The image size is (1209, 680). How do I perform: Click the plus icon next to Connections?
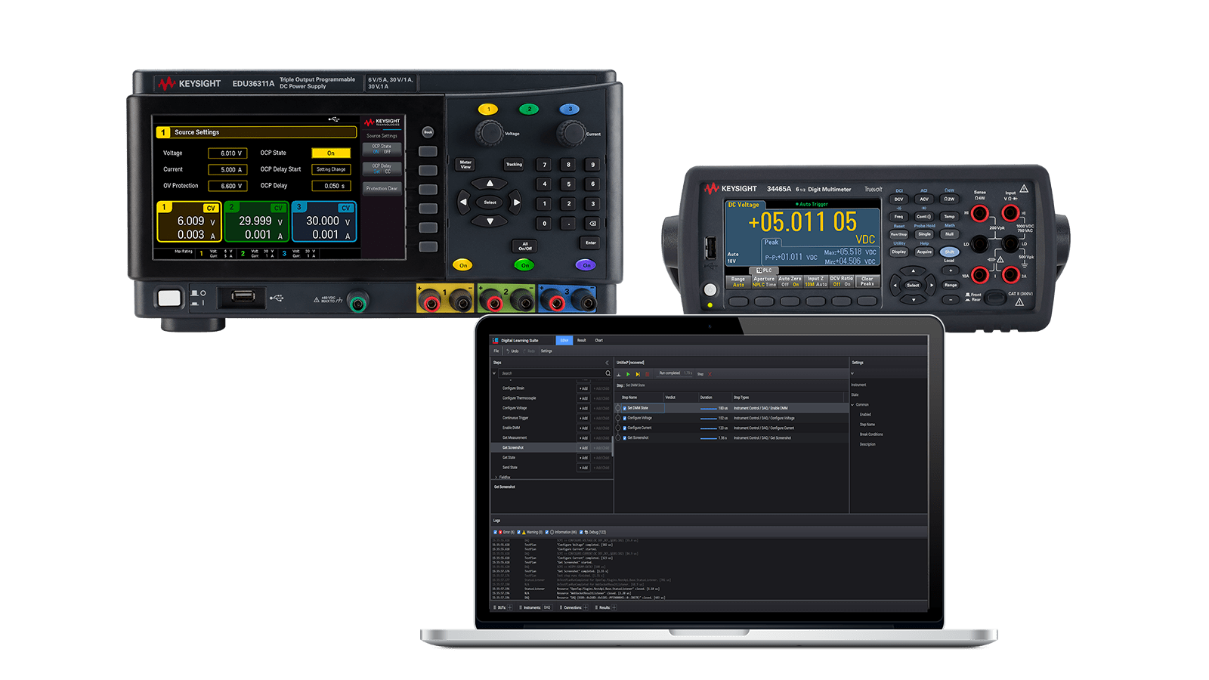click(586, 607)
